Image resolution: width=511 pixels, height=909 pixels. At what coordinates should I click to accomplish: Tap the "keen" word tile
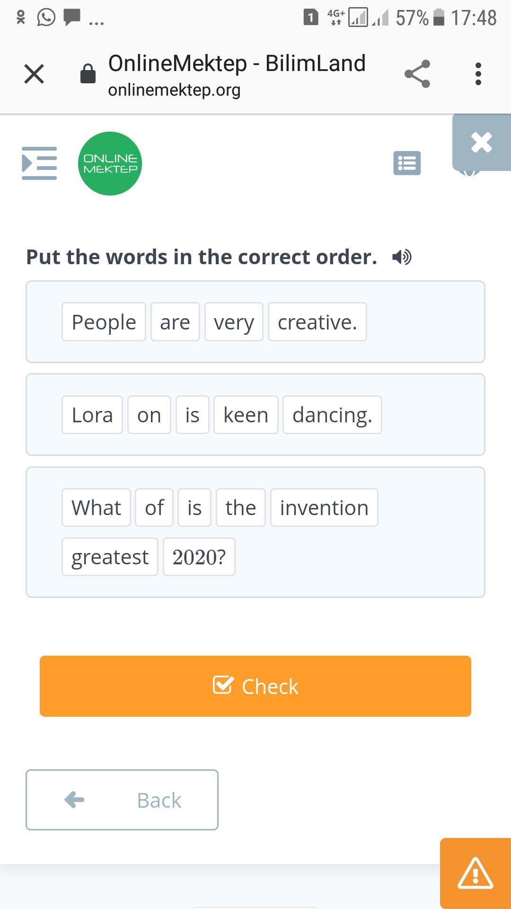[246, 415]
